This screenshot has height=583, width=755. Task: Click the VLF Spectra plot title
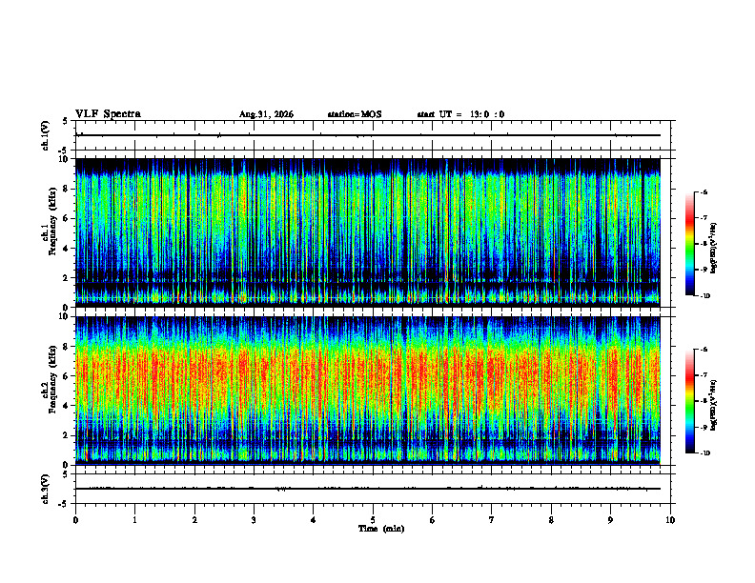click(108, 114)
